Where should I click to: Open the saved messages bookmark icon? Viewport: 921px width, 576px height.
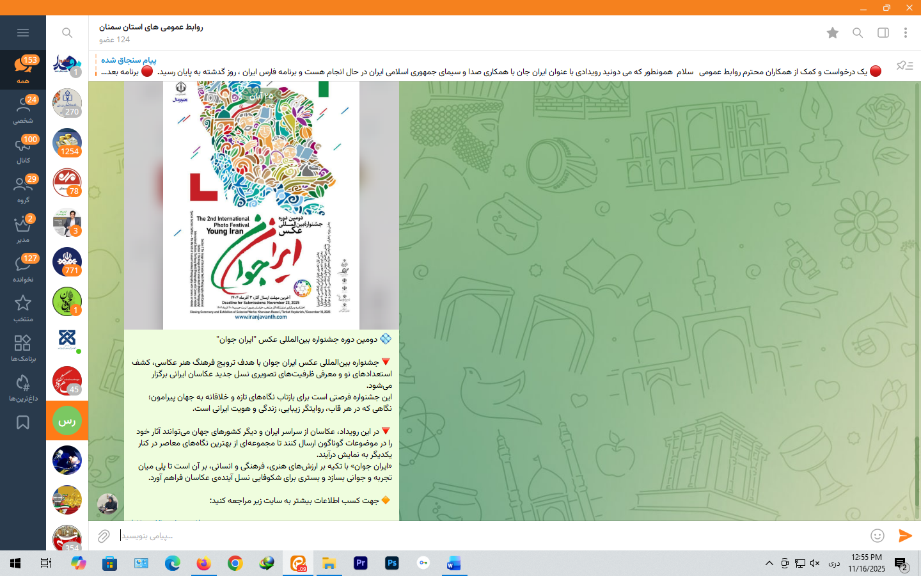[x=23, y=422]
